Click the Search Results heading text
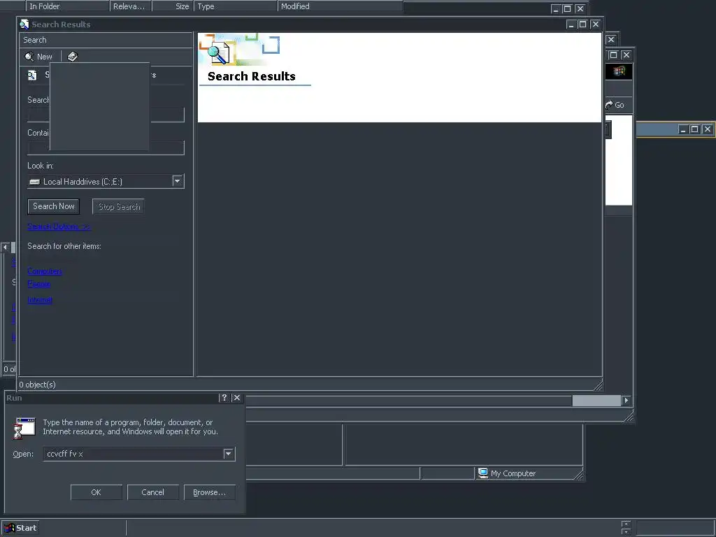The width and height of the screenshot is (716, 537). point(252,76)
